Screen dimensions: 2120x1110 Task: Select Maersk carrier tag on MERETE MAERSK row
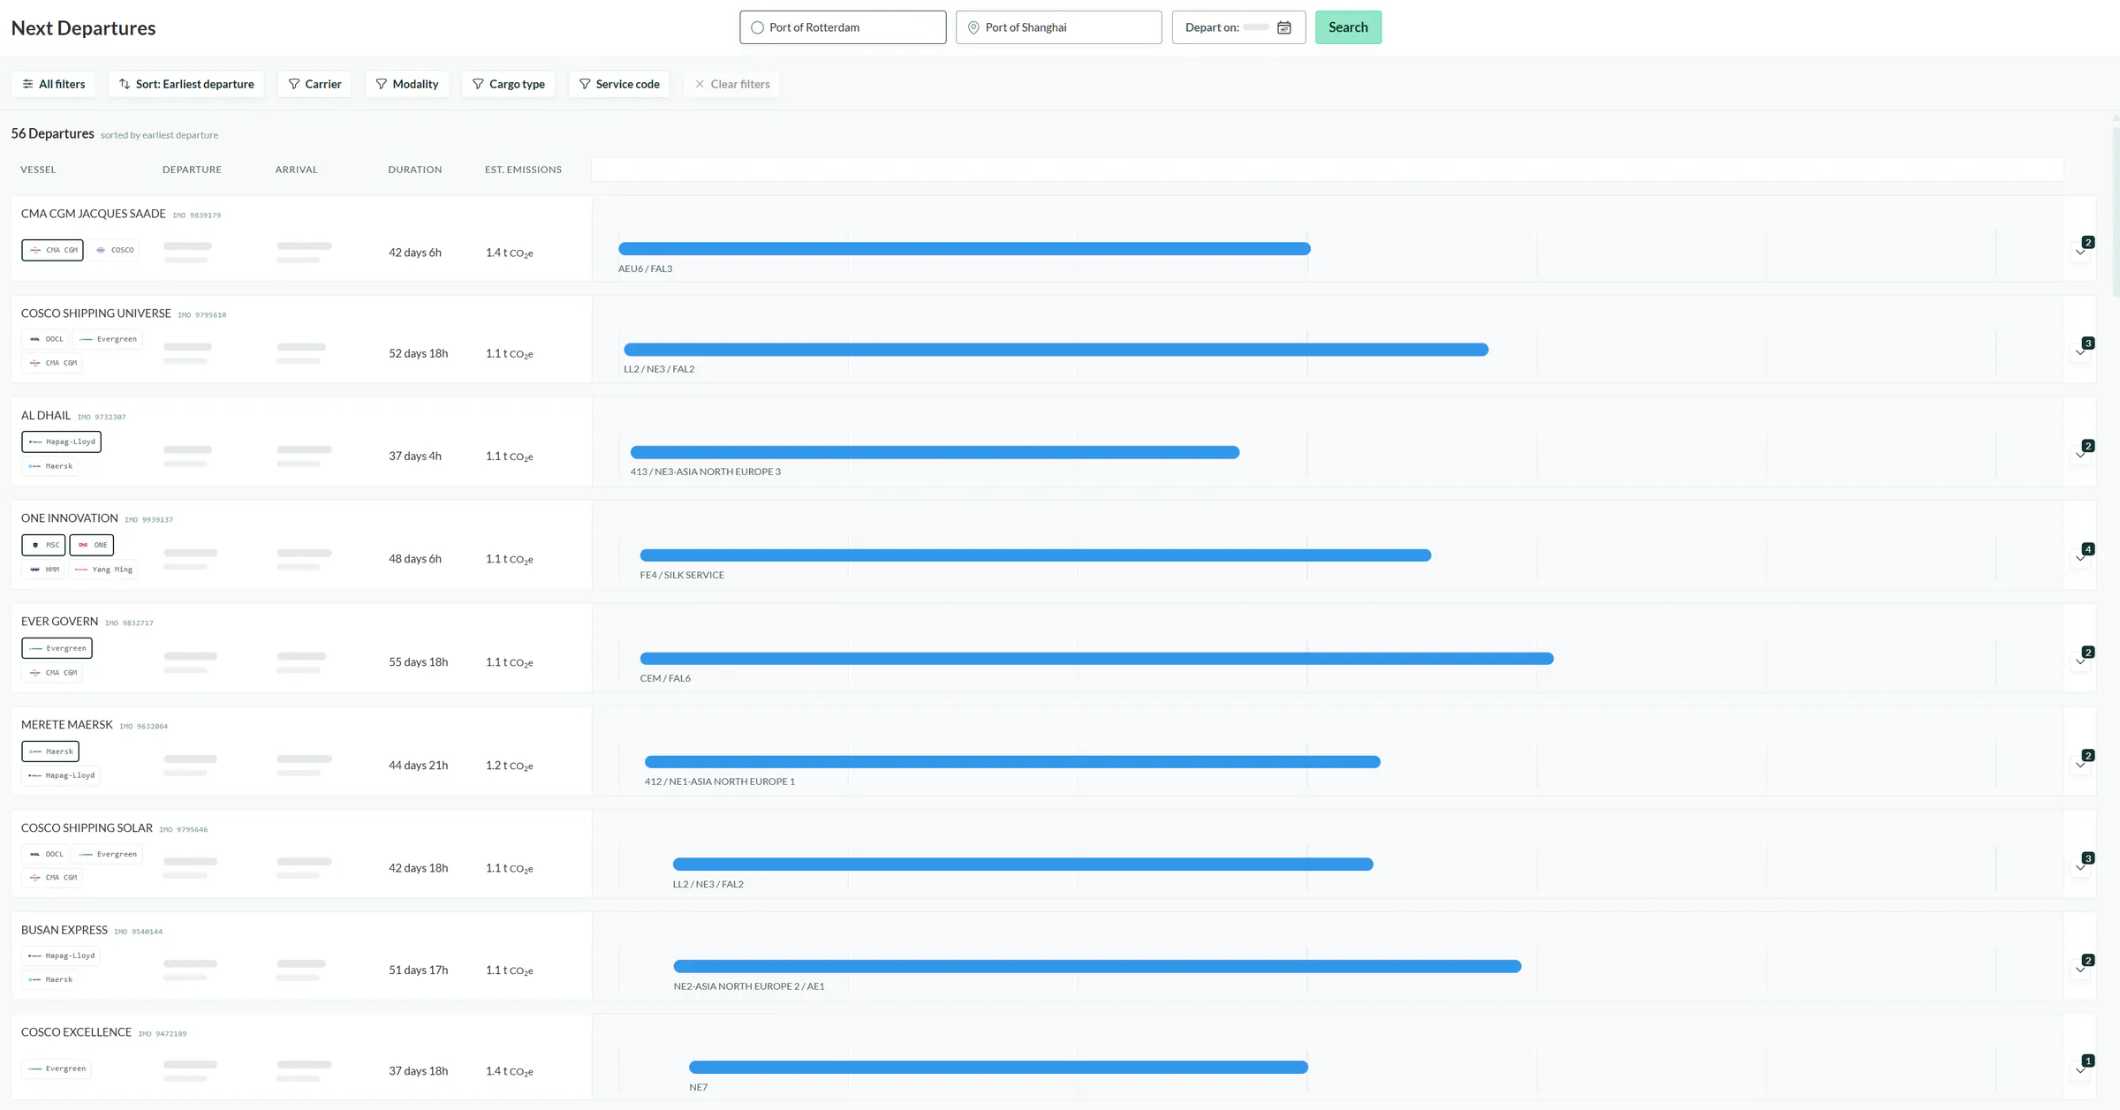coord(50,751)
